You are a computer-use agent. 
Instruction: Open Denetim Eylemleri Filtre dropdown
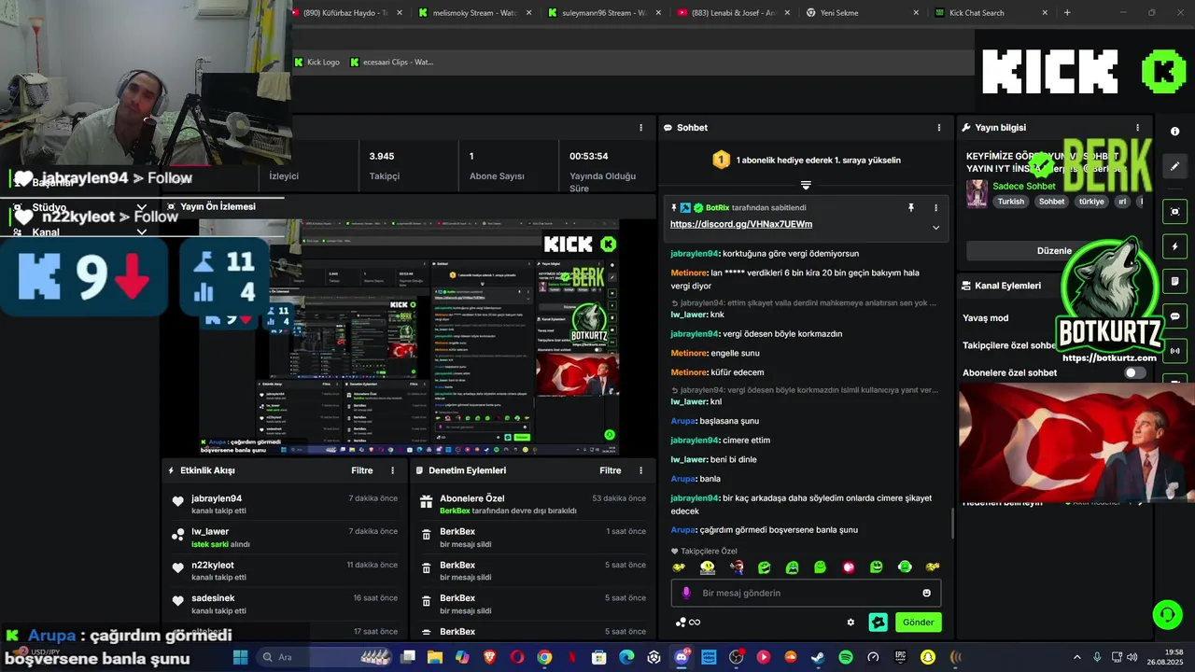click(x=611, y=470)
